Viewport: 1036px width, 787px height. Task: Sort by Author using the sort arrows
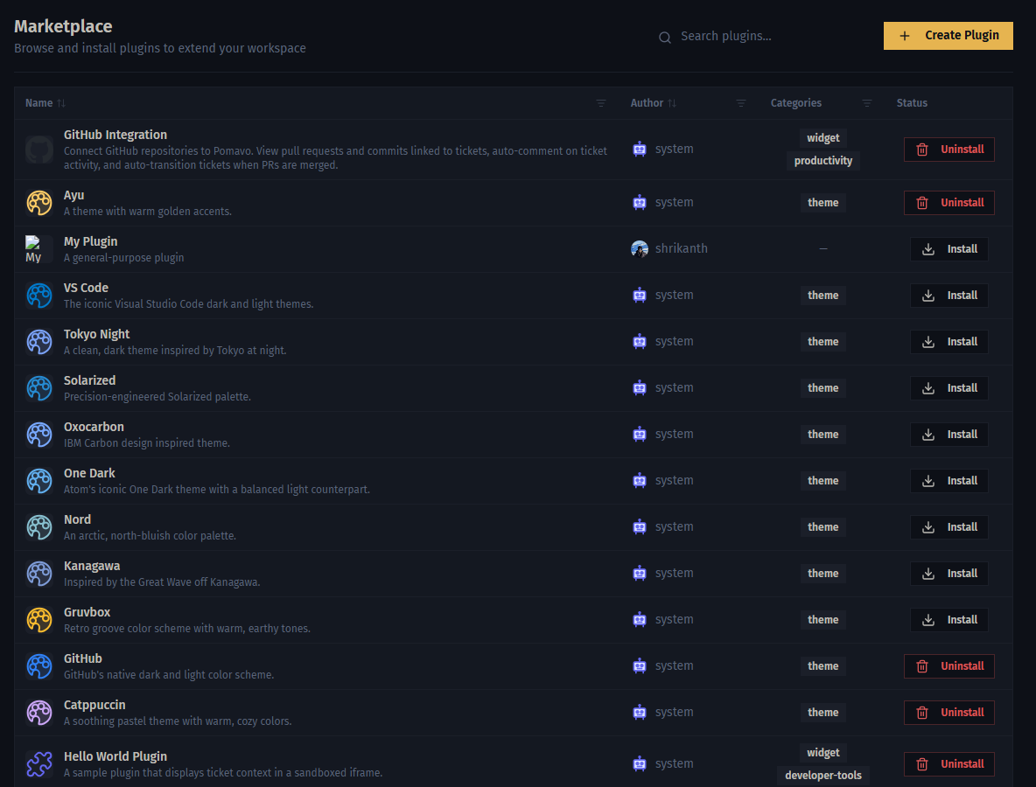click(x=672, y=103)
